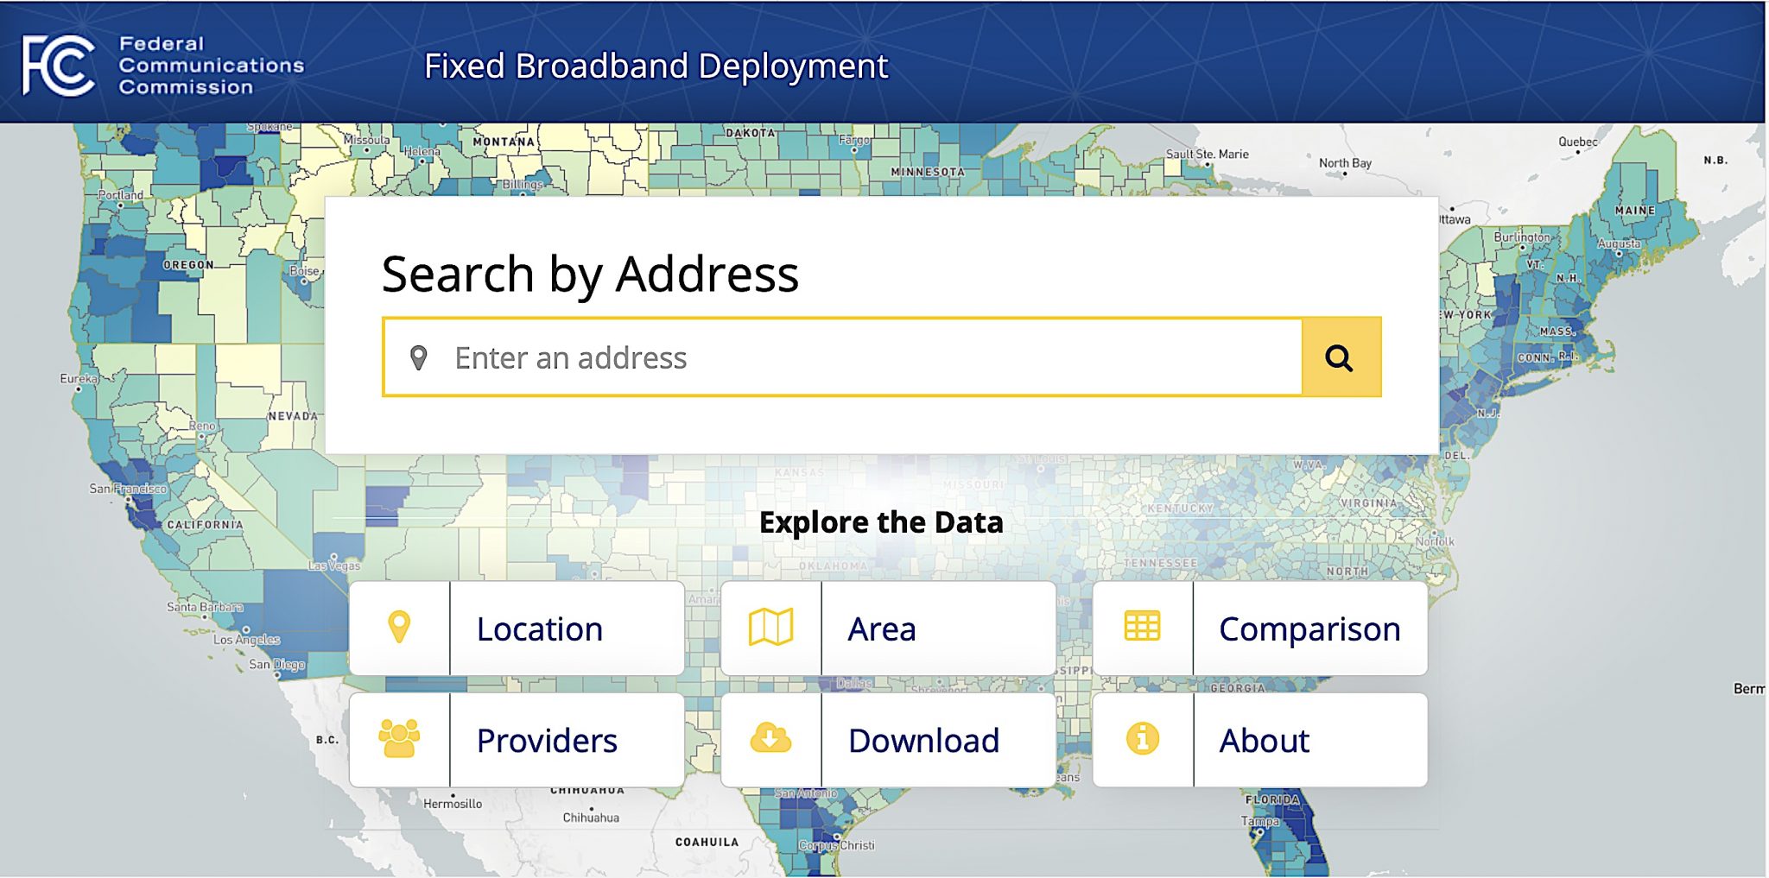This screenshot has width=1769, height=878.
Task: Click the map pin icon in address field
Action: 419,357
